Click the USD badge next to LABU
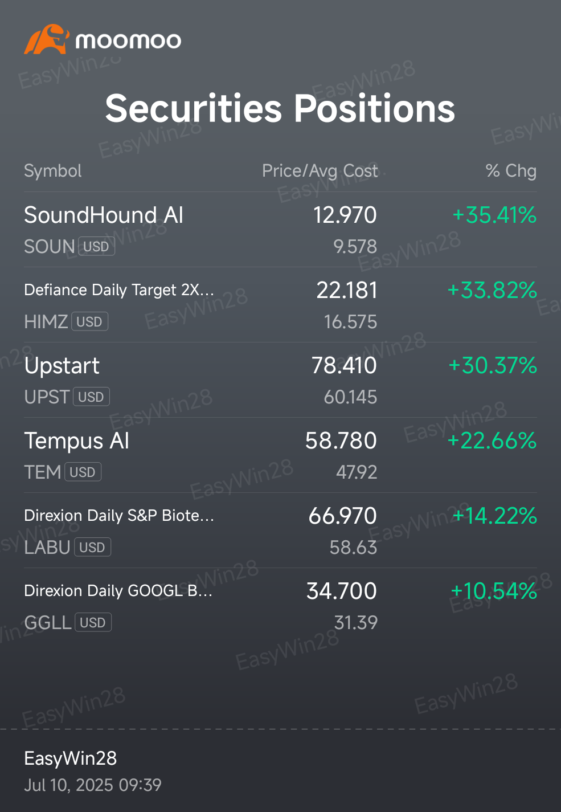Image resolution: width=561 pixels, height=812 pixels. tap(92, 547)
